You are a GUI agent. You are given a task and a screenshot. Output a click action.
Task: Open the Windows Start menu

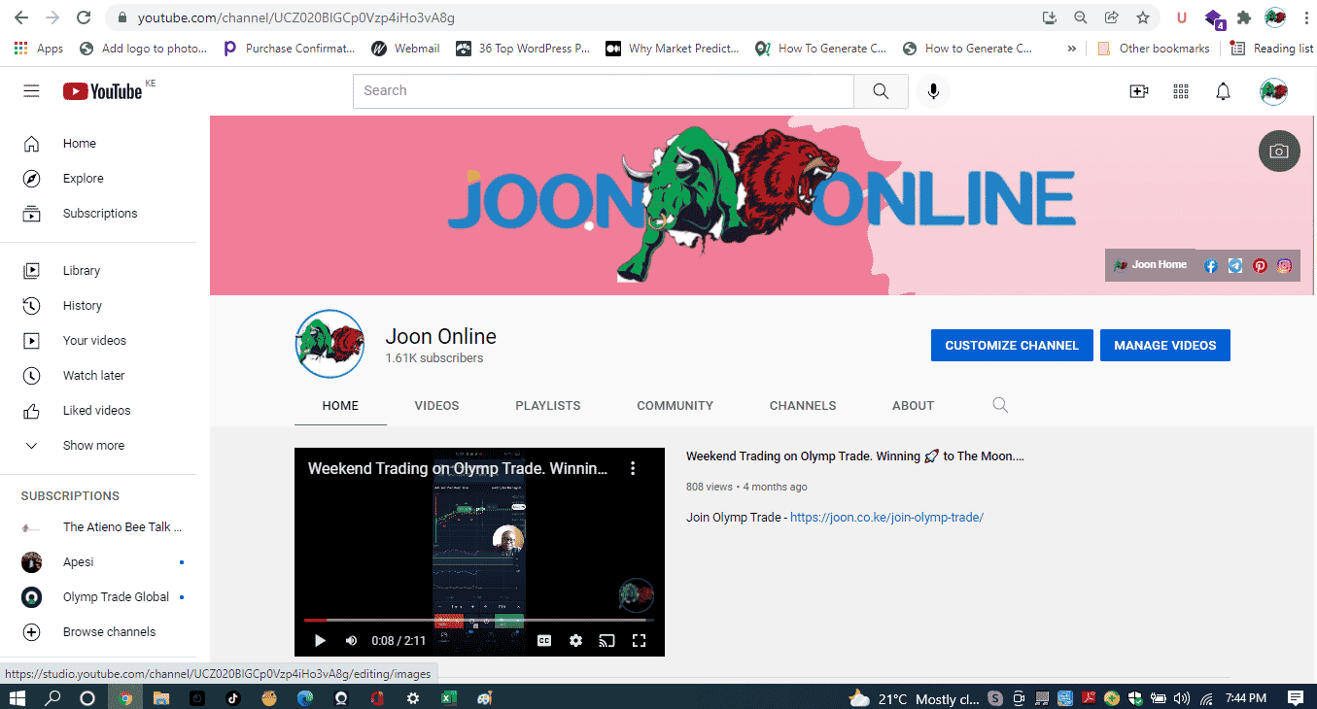click(17, 697)
